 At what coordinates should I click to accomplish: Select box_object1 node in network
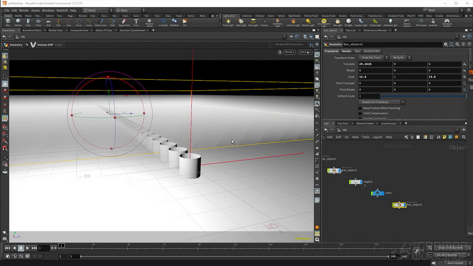tap(399, 205)
